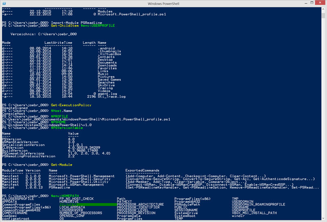This screenshot has height=222, width=327.
Task: Click the ExportedCommands column header
Action: [x=142, y=170]
